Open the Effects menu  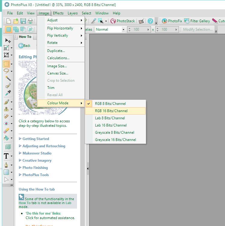pos(58,13)
